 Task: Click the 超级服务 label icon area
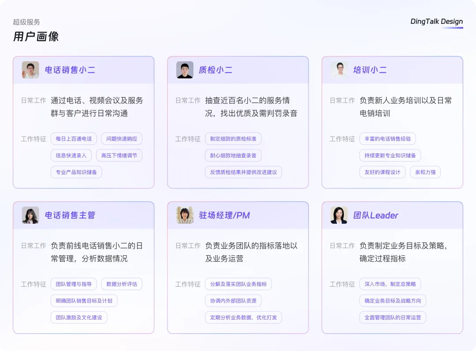pos(26,22)
